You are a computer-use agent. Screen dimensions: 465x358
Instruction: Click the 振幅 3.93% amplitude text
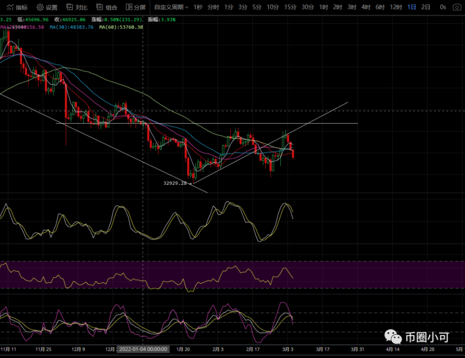click(x=162, y=20)
